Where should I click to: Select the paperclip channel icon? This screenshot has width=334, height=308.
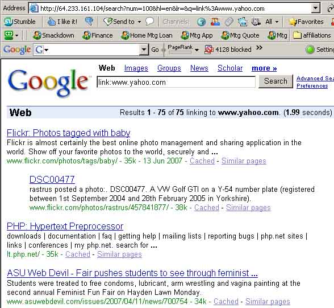[x=229, y=22]
